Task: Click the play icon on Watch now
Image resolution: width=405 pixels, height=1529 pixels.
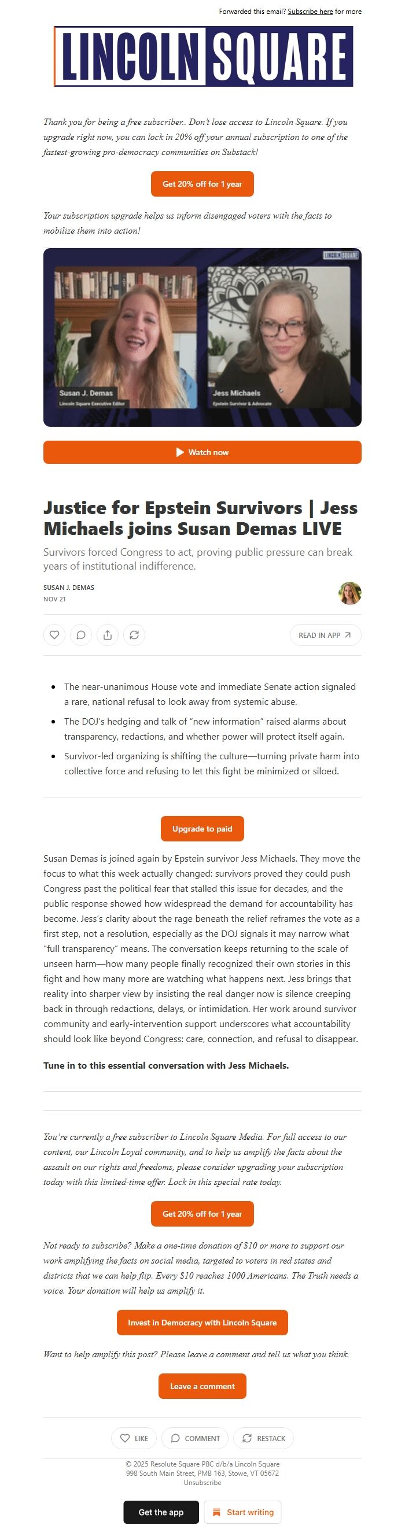Action: (180, 452)
